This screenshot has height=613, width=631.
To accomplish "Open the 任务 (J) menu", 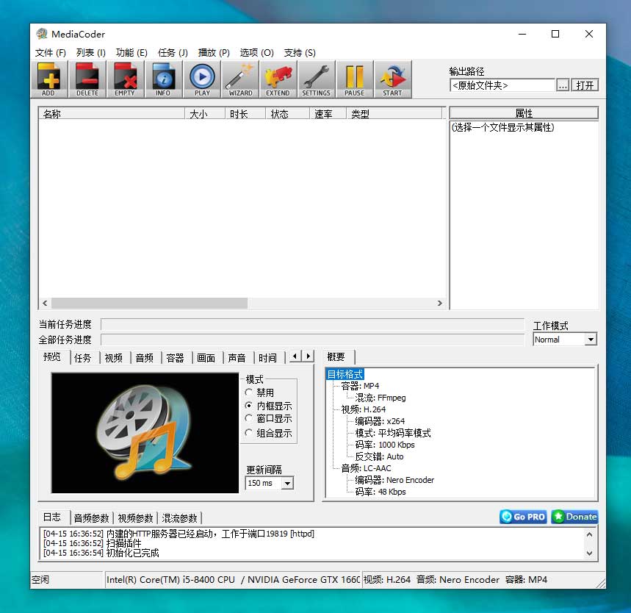I will (173, 53).
